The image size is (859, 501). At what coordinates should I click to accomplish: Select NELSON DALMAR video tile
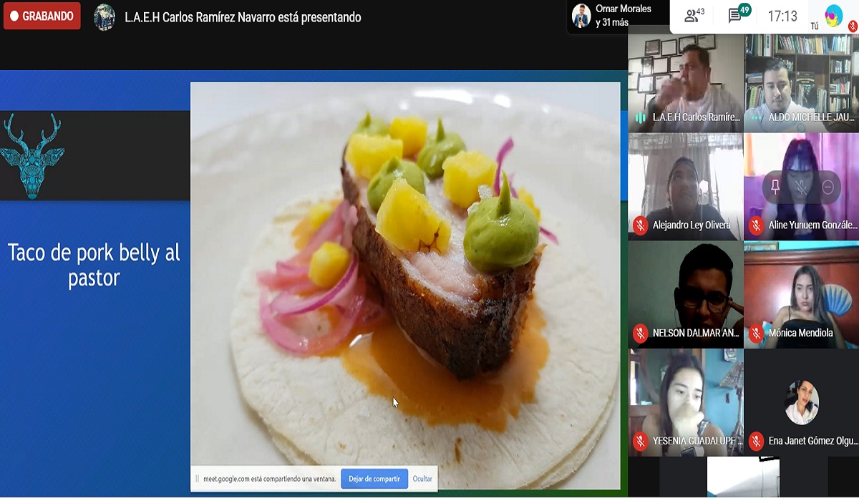pyautogui.click(x=685, y=295)
